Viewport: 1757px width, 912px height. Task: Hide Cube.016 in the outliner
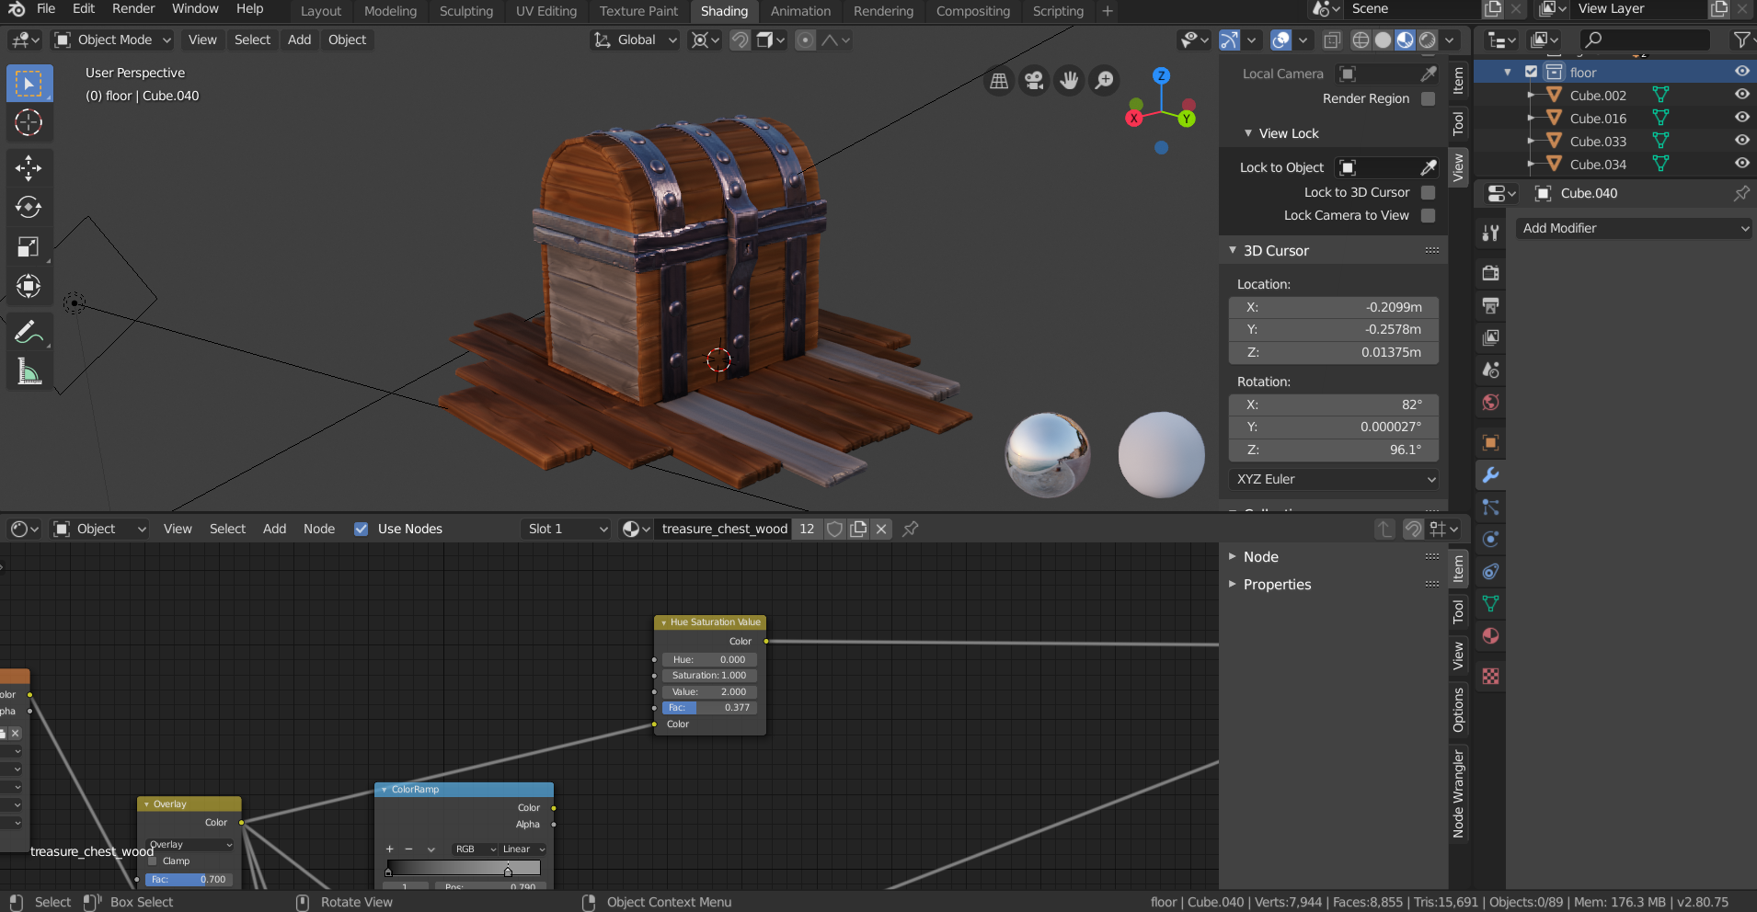[1742, 117]
